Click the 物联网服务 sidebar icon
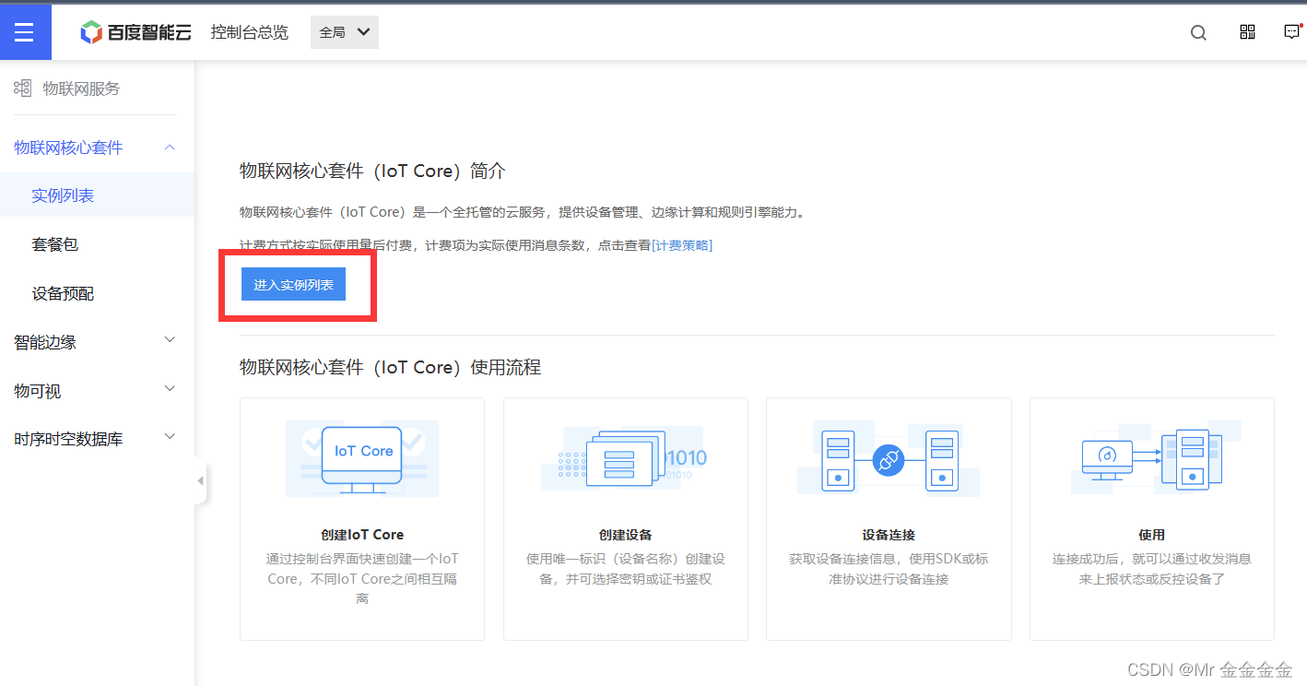This screenshot has height=686, width=1307. (x=22, y=88)
